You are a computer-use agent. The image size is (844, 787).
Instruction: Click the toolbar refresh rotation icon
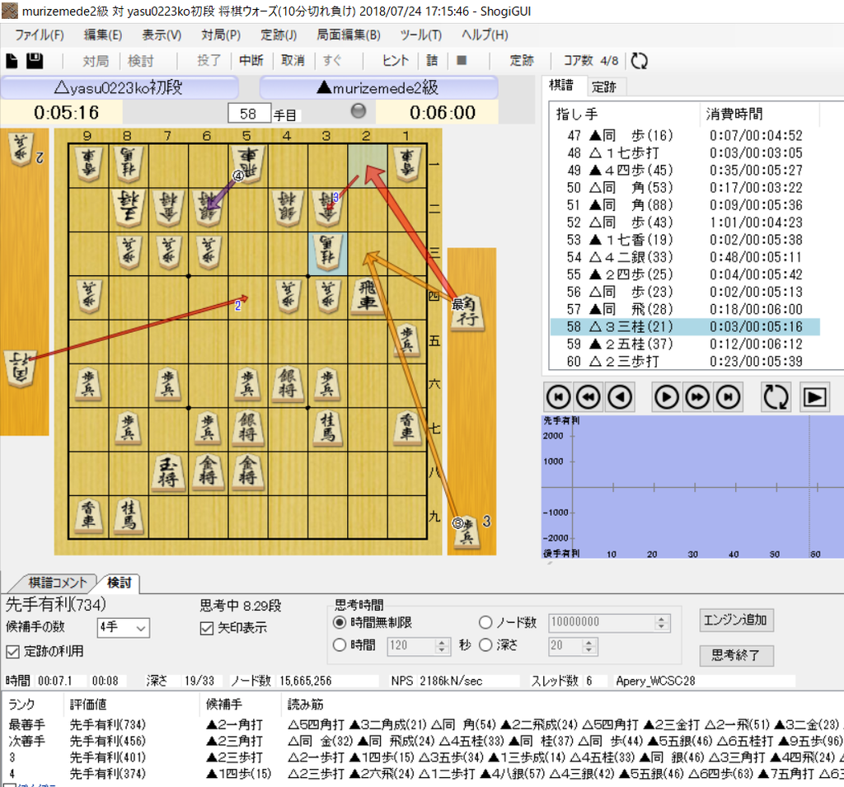(639, 61)
